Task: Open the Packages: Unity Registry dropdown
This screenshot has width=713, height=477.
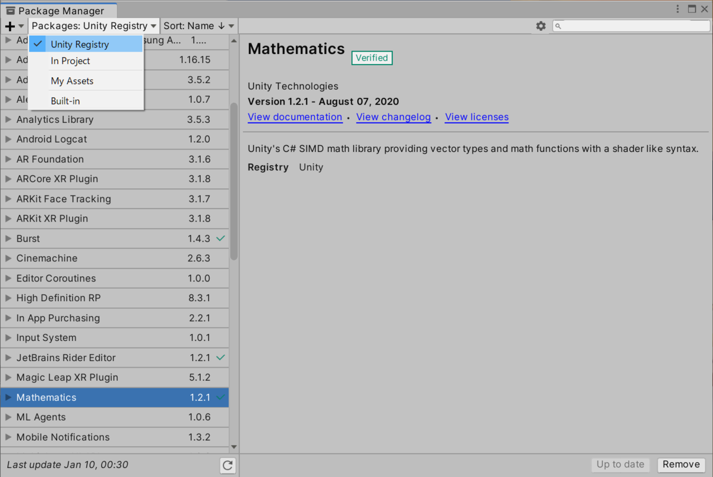Action: pyautogui.click(x=94, y=26)
